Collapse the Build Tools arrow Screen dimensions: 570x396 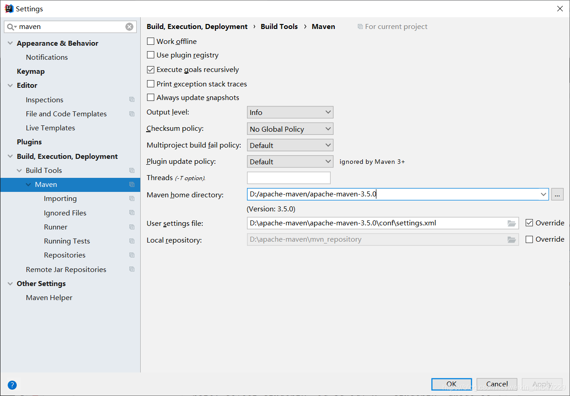point(19,170)
